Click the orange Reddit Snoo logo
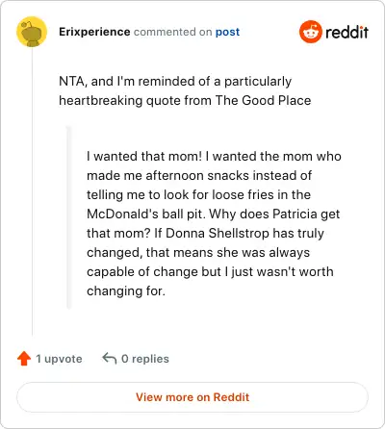Viewport: 385px width, 429px height. point(310,32)
